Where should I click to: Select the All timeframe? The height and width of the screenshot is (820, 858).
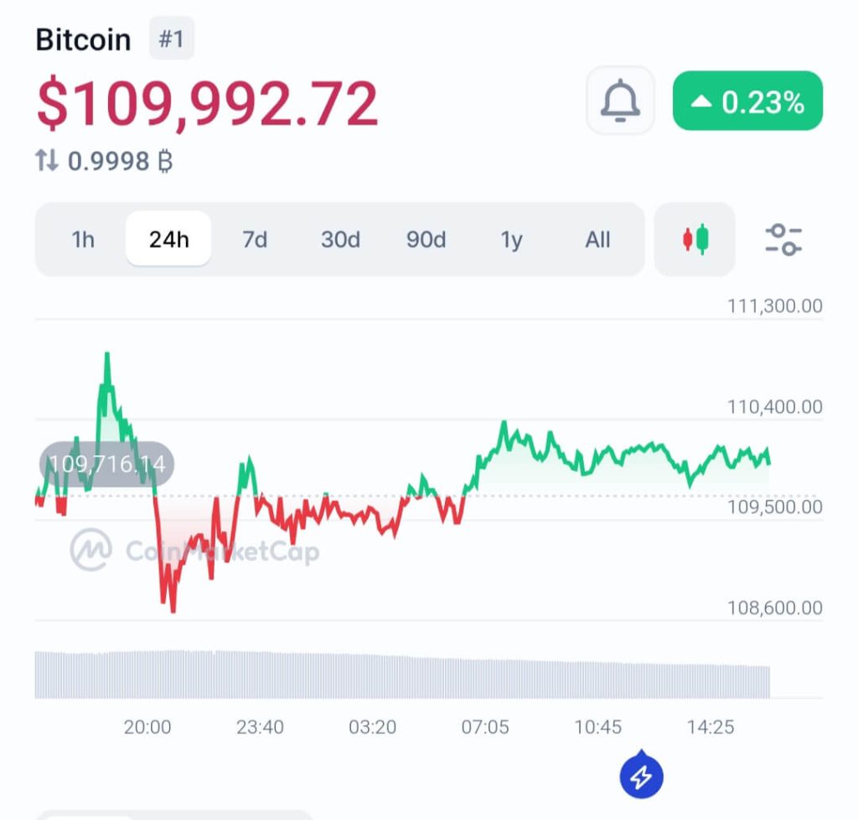click(597, 239)
